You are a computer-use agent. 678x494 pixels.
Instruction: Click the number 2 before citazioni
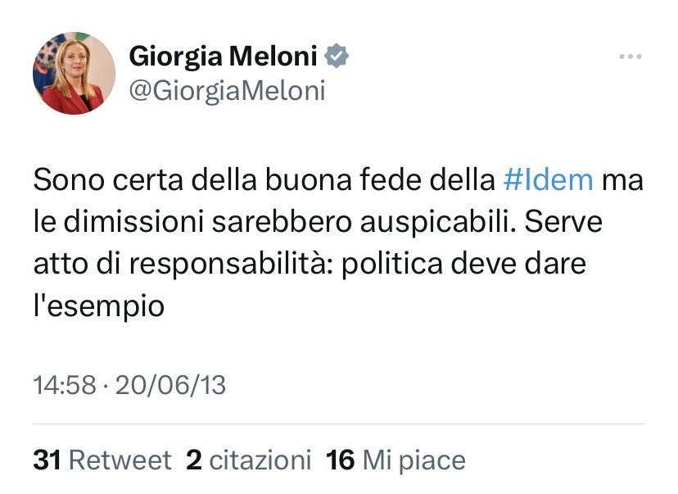194,460
